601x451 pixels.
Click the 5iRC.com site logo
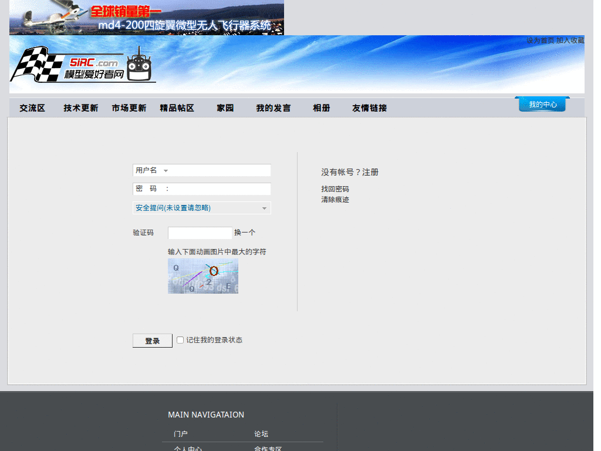(83, 65)
